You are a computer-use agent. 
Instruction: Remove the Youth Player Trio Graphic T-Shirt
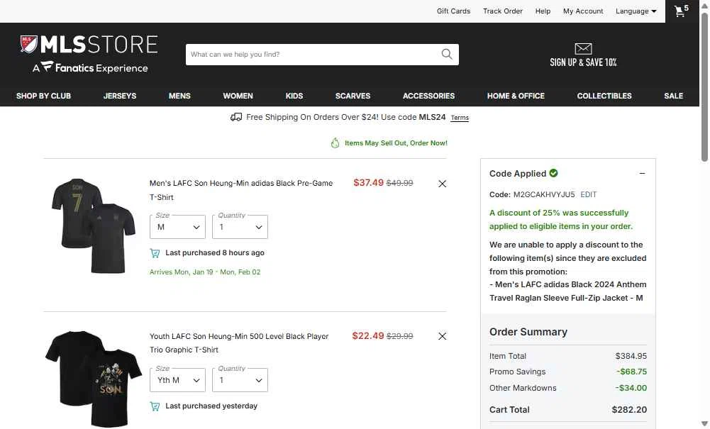tap(442, 336)
